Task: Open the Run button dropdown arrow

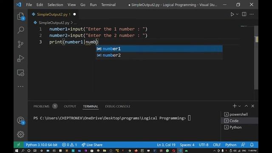Action: pos(237,14)
